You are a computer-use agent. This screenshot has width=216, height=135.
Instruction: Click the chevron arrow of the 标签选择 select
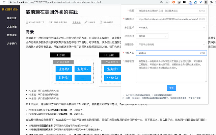click(x=165, y=36)
